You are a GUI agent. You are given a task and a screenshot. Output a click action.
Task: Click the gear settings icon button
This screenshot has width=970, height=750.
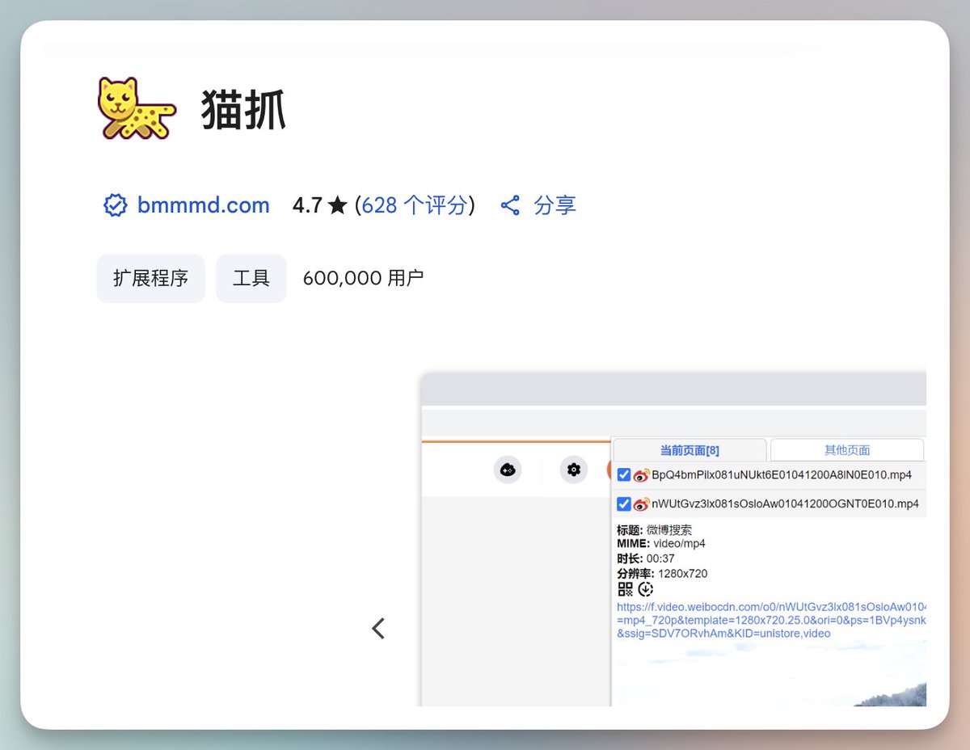coord(574,469)
